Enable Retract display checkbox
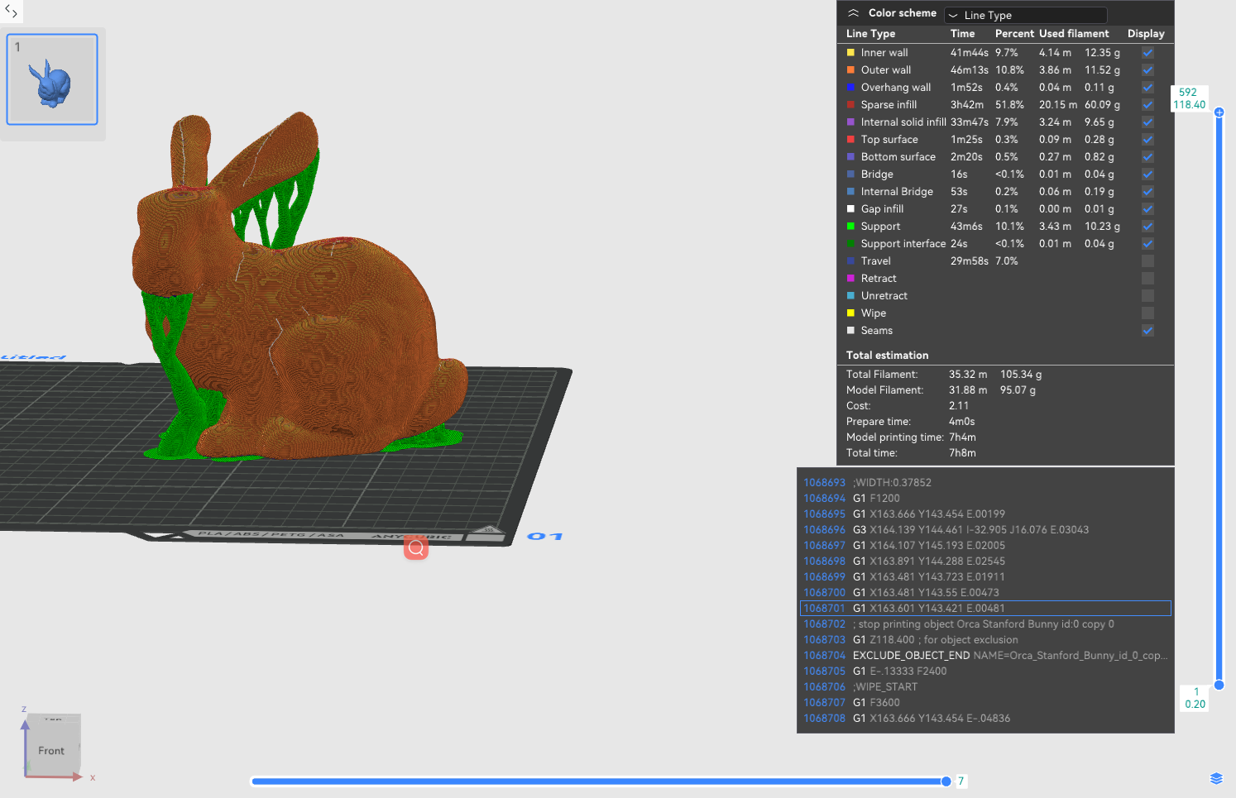This screenshot has width=1236, height=798. tap(1147, 278)
